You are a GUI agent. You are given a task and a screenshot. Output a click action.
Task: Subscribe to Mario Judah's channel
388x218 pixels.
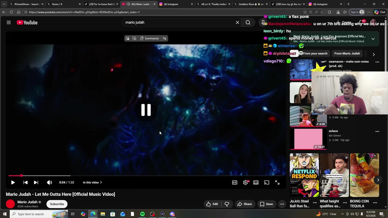57,204
